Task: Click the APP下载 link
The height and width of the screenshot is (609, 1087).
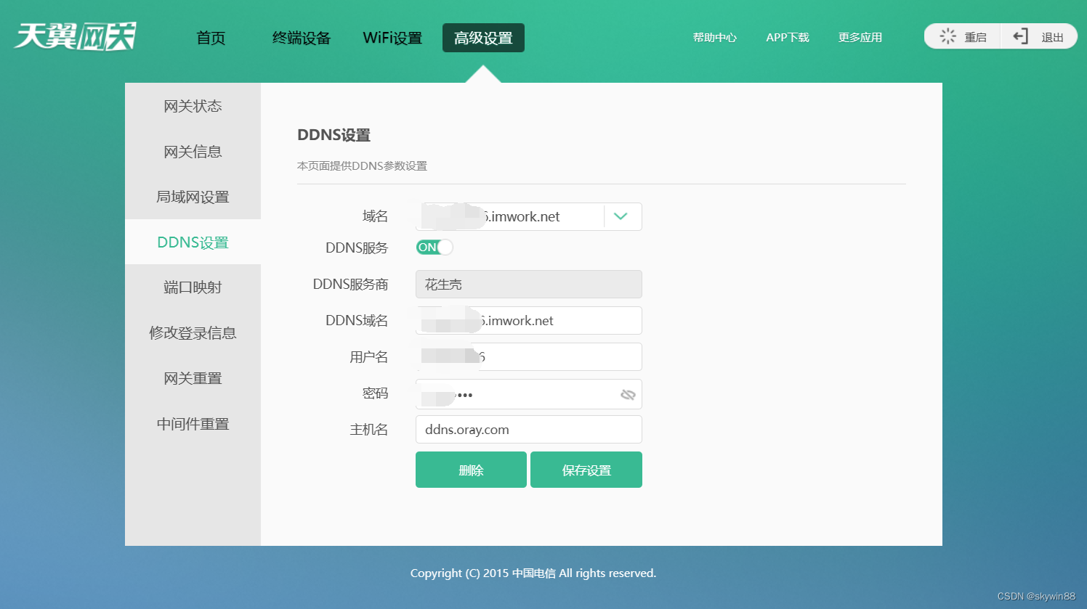Action: click(x=788, y=37)
